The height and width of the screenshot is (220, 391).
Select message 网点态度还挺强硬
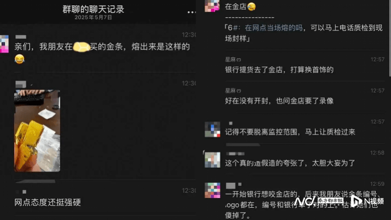tap(47, 202)
